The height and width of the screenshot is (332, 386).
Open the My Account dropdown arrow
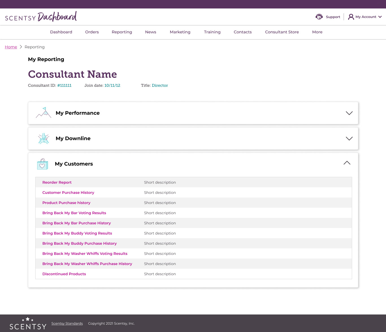(x=380, y=17)
